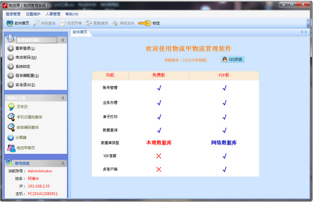Collapse the 快捷业务导航 panel

tap(63, 40)
